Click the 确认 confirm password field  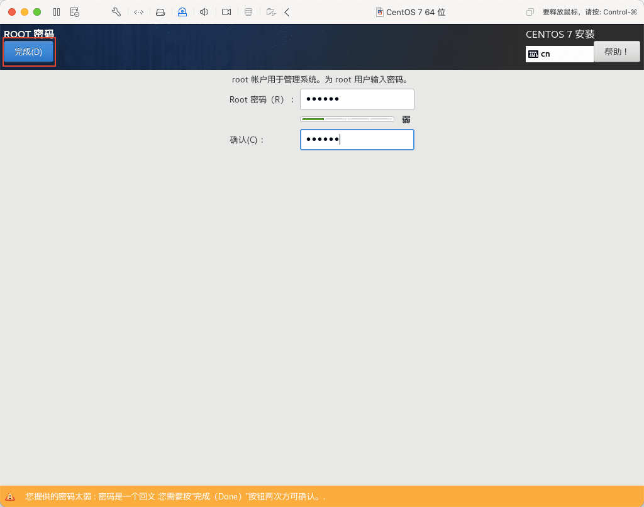357,140
